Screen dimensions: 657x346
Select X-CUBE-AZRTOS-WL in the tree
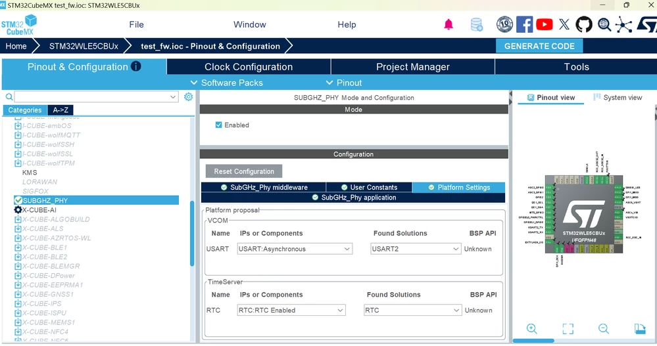(x=57, y=238)
